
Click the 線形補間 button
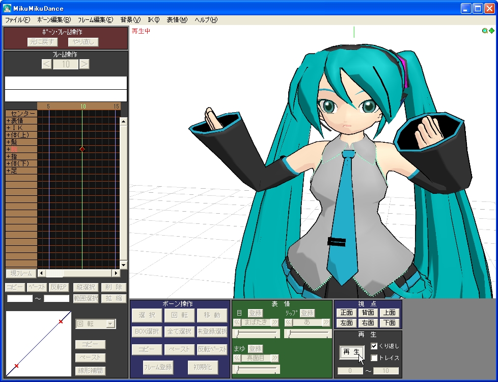coord(90,371)
